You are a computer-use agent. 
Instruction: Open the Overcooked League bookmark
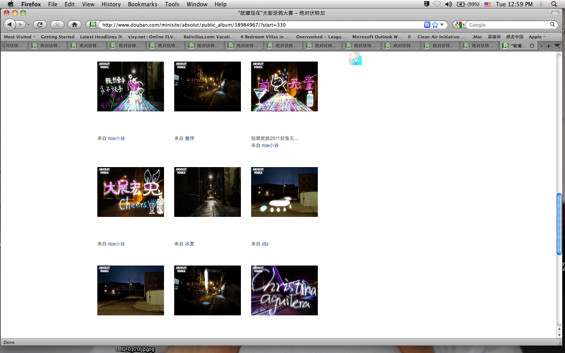pos(321,37)
